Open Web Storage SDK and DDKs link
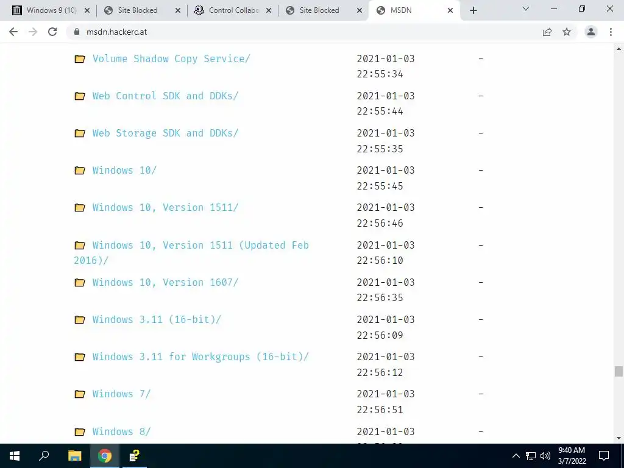The width and height of the screenshot is (624, 468). click(165, 133)
